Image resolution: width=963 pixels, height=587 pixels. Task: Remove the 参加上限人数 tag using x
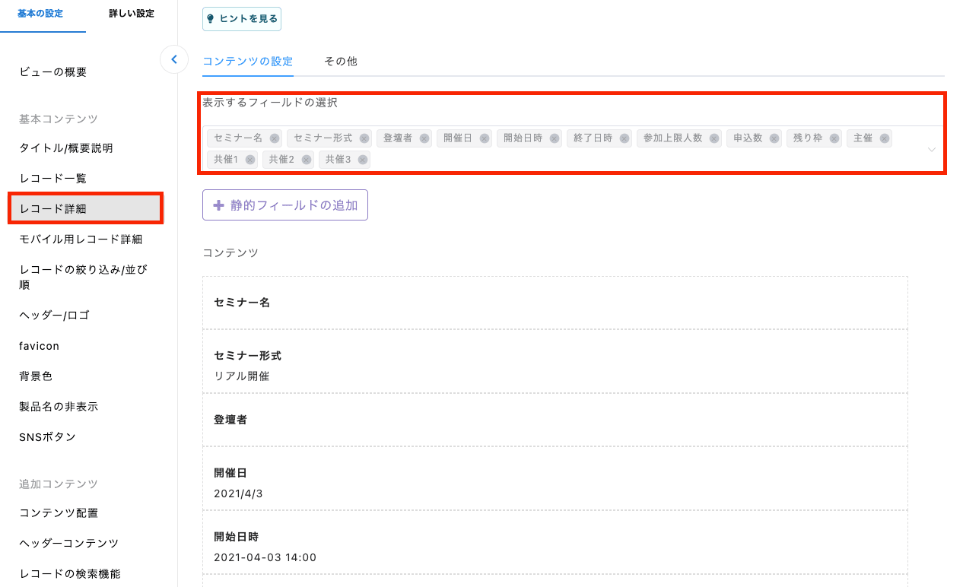714,138
